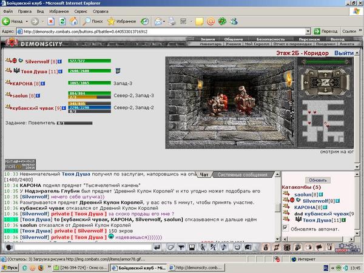This screenshot has height=273, width=364.
Task: Click the yellow note toolbar icon
Action: point(199,21)
